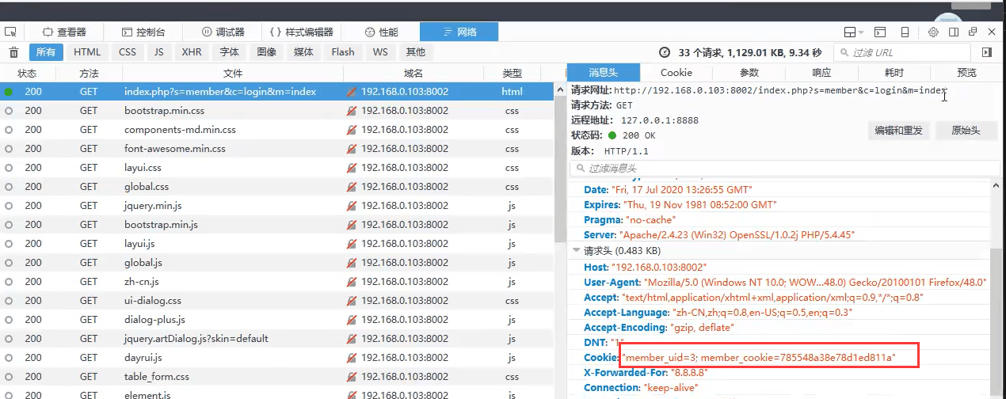Sort requests by 方法 column
Screen dimensions: 1006x399
(x=89, y=73)
